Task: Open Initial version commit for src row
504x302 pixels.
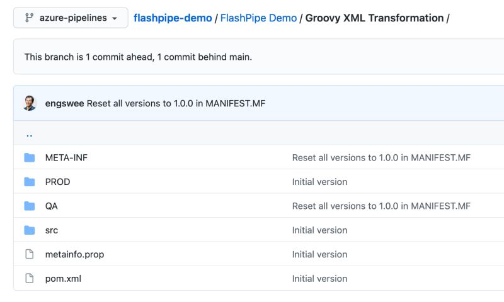Action: (x=319, y=230)
